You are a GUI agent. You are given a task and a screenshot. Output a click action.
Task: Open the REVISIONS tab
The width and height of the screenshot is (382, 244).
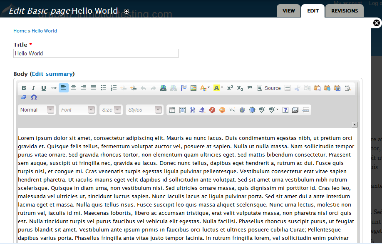(x=345, y=11)
